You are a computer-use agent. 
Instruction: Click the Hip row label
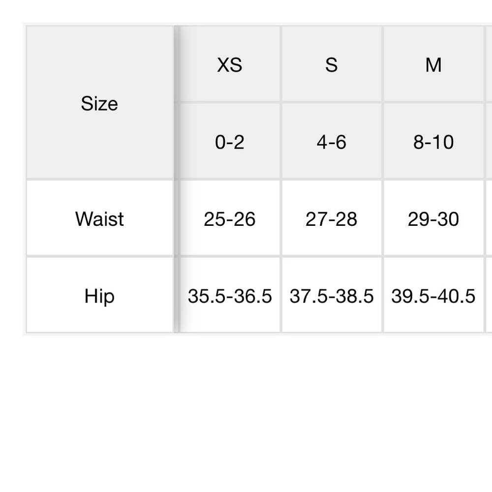click(x=99, y=295)
